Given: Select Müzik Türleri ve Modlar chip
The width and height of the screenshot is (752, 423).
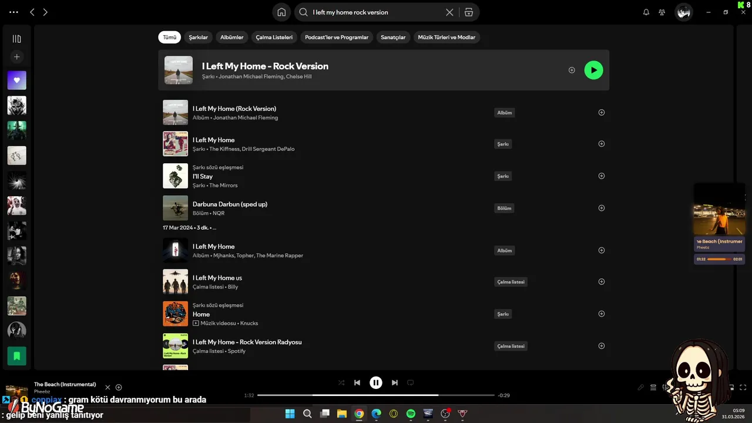Looking at the screenshot, I should (x=446, y=37).
